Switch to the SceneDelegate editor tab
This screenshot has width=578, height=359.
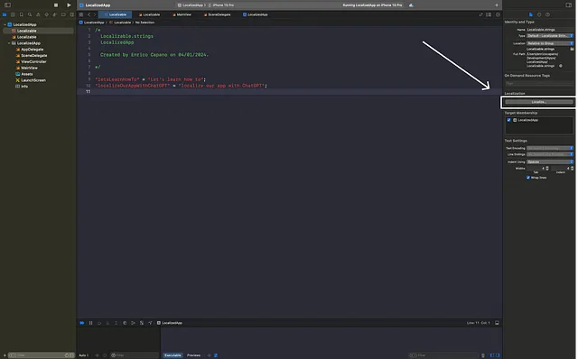pyautogui.click(x=217, y=14)
